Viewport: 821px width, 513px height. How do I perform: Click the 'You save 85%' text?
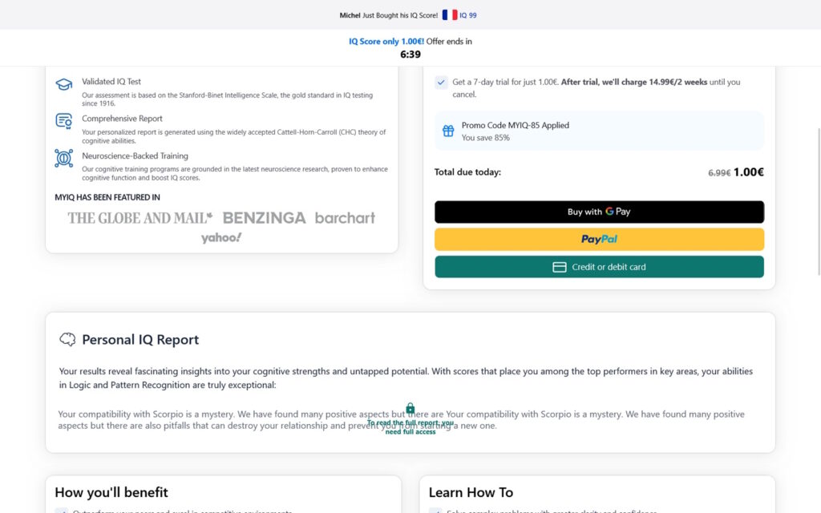(485, 138)
